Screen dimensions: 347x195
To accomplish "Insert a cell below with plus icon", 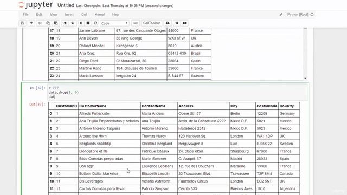I will point(31,23).
